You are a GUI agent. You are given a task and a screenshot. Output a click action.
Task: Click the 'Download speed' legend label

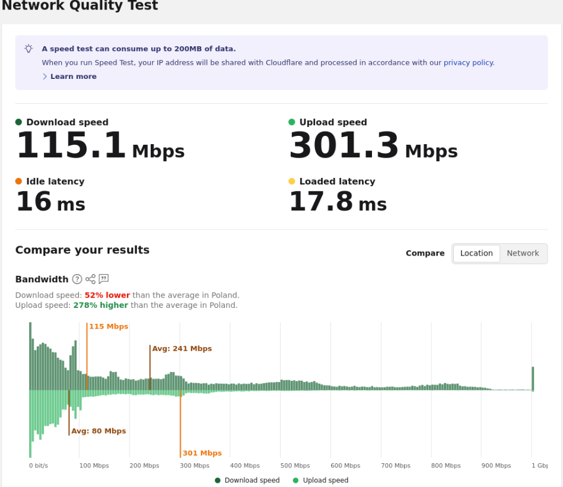pyautogui.click(x=252, y=480)
